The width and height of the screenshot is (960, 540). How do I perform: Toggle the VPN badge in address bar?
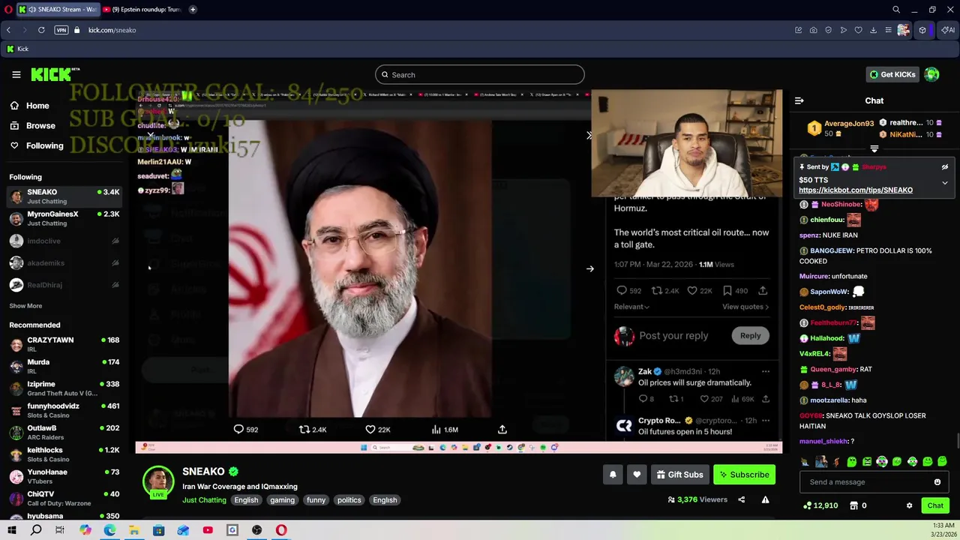(x=61, y=30)
